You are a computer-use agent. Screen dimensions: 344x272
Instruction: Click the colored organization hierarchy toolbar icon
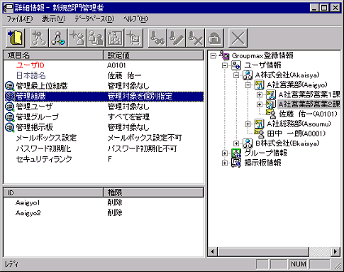(x=58, y=38)
